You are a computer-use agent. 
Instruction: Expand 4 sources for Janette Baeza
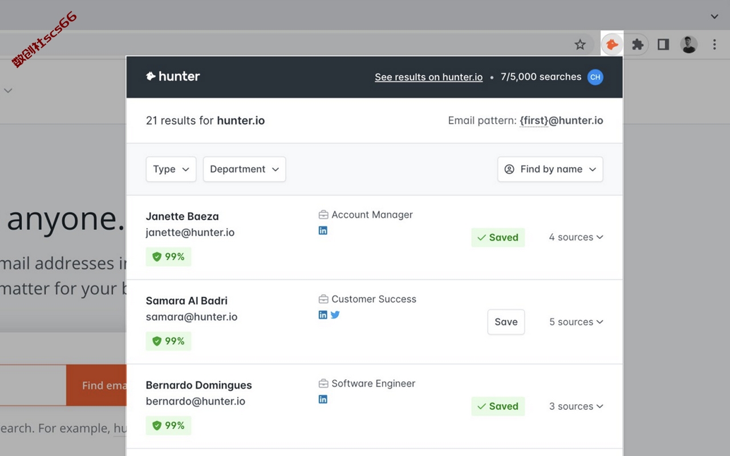[x=576, y=237]
